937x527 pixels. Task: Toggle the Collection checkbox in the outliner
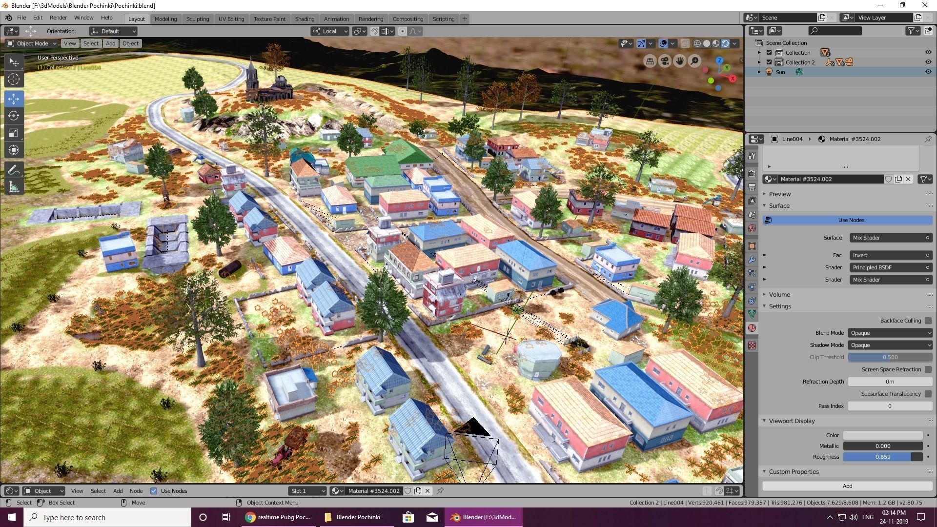[769, 53]
